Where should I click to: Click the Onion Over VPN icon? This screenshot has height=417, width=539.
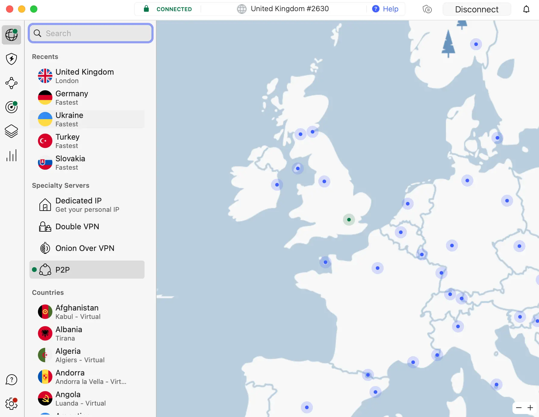click(45, 248)
